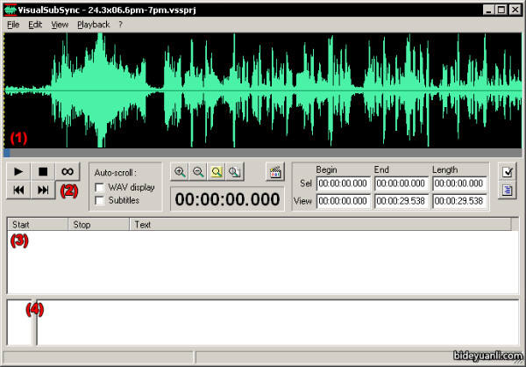526x367 pixels.
Task: Enable Subtitles auto-scroll checkbox
Action: [100, 200]
